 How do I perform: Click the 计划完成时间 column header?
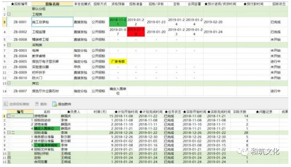coord(151,112)
